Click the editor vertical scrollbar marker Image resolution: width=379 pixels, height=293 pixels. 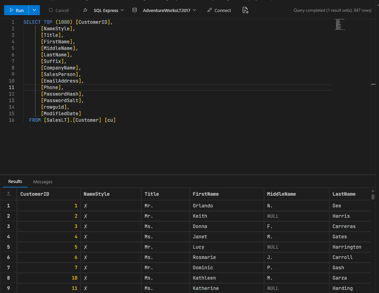[373, 84]
